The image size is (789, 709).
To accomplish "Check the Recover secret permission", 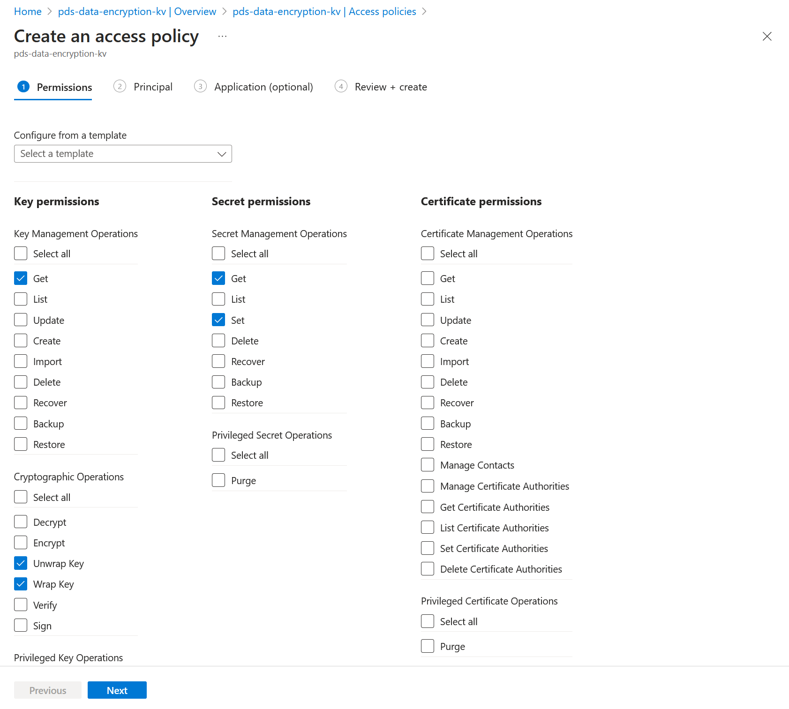I will [x=218, y=361].
